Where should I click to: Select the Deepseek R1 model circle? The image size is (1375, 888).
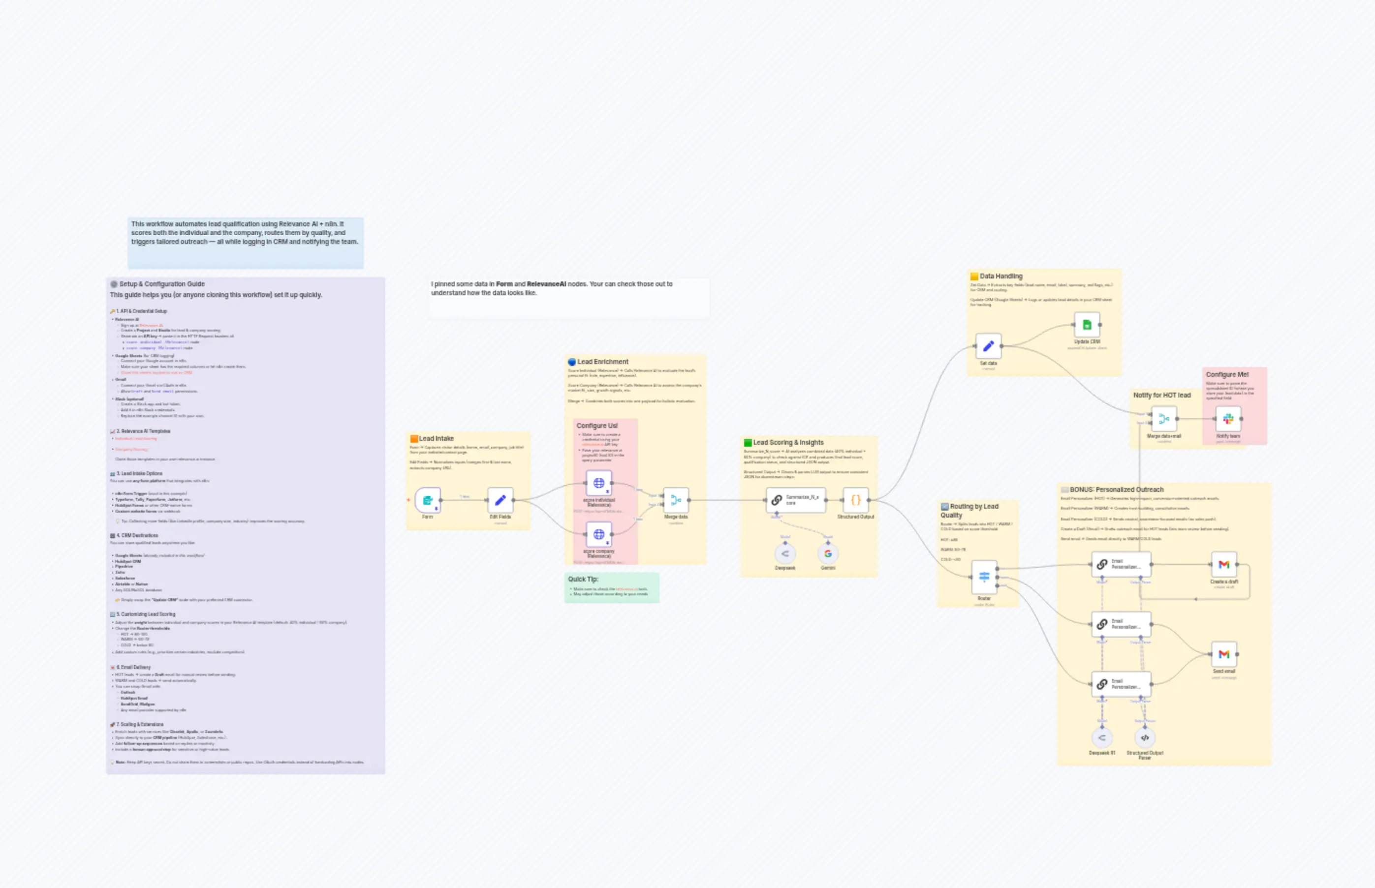tap(1101, 737)
